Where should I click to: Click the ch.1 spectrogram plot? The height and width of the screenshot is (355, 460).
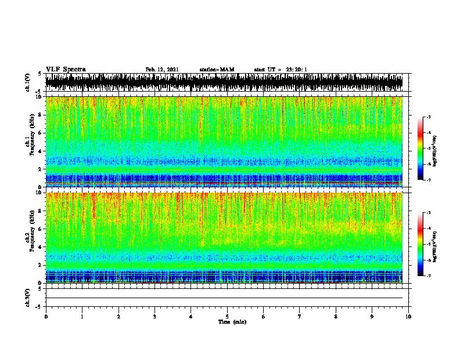(224, 142)
